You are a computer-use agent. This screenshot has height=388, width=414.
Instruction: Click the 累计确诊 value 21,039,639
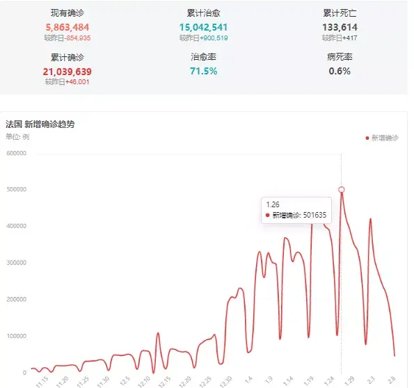click(67, 72)
